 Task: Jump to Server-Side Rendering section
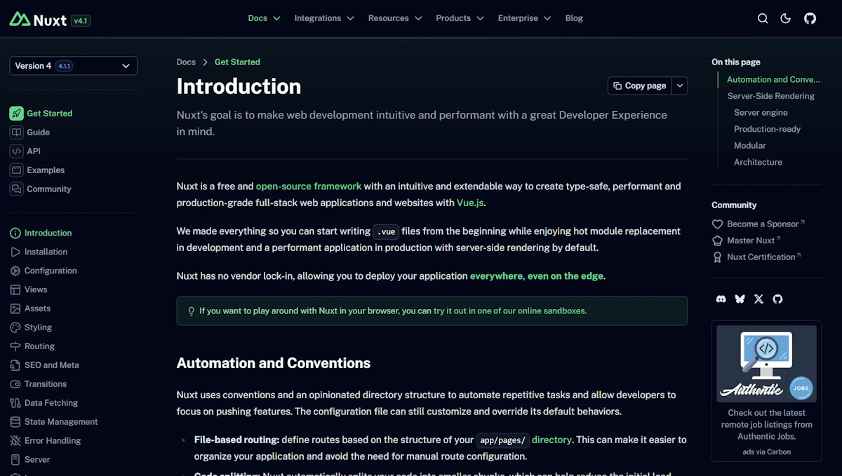[x=770, y=96]
